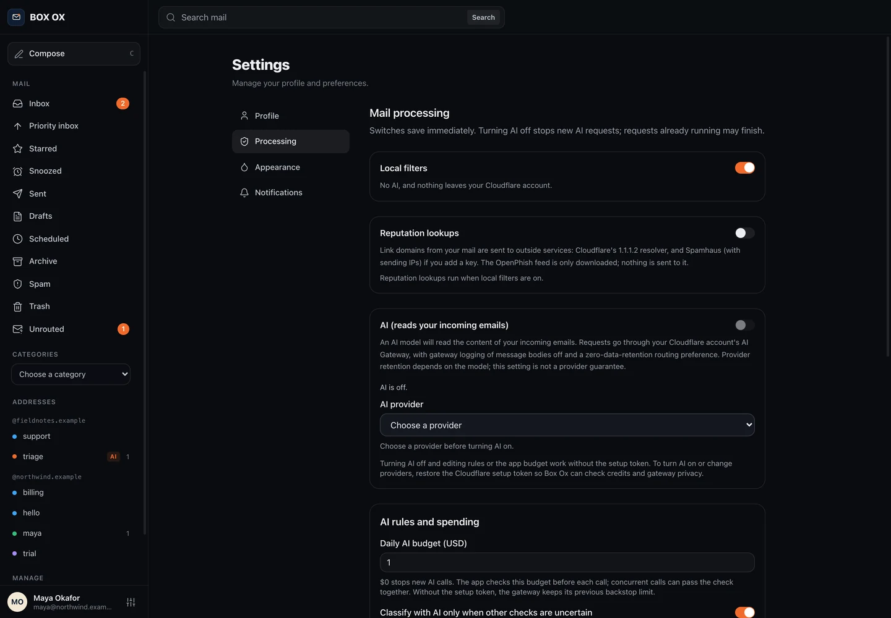Click the Compose pencil icon
The width and height of the screenshot is (891, 618).
[19, 54]
